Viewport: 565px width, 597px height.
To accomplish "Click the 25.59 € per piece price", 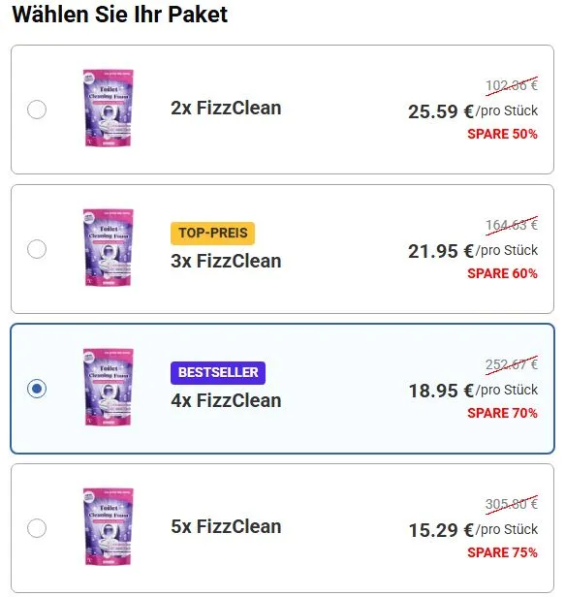I will (473, 111).
